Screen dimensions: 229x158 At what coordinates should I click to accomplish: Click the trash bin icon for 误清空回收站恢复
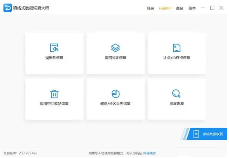point(54,94)
